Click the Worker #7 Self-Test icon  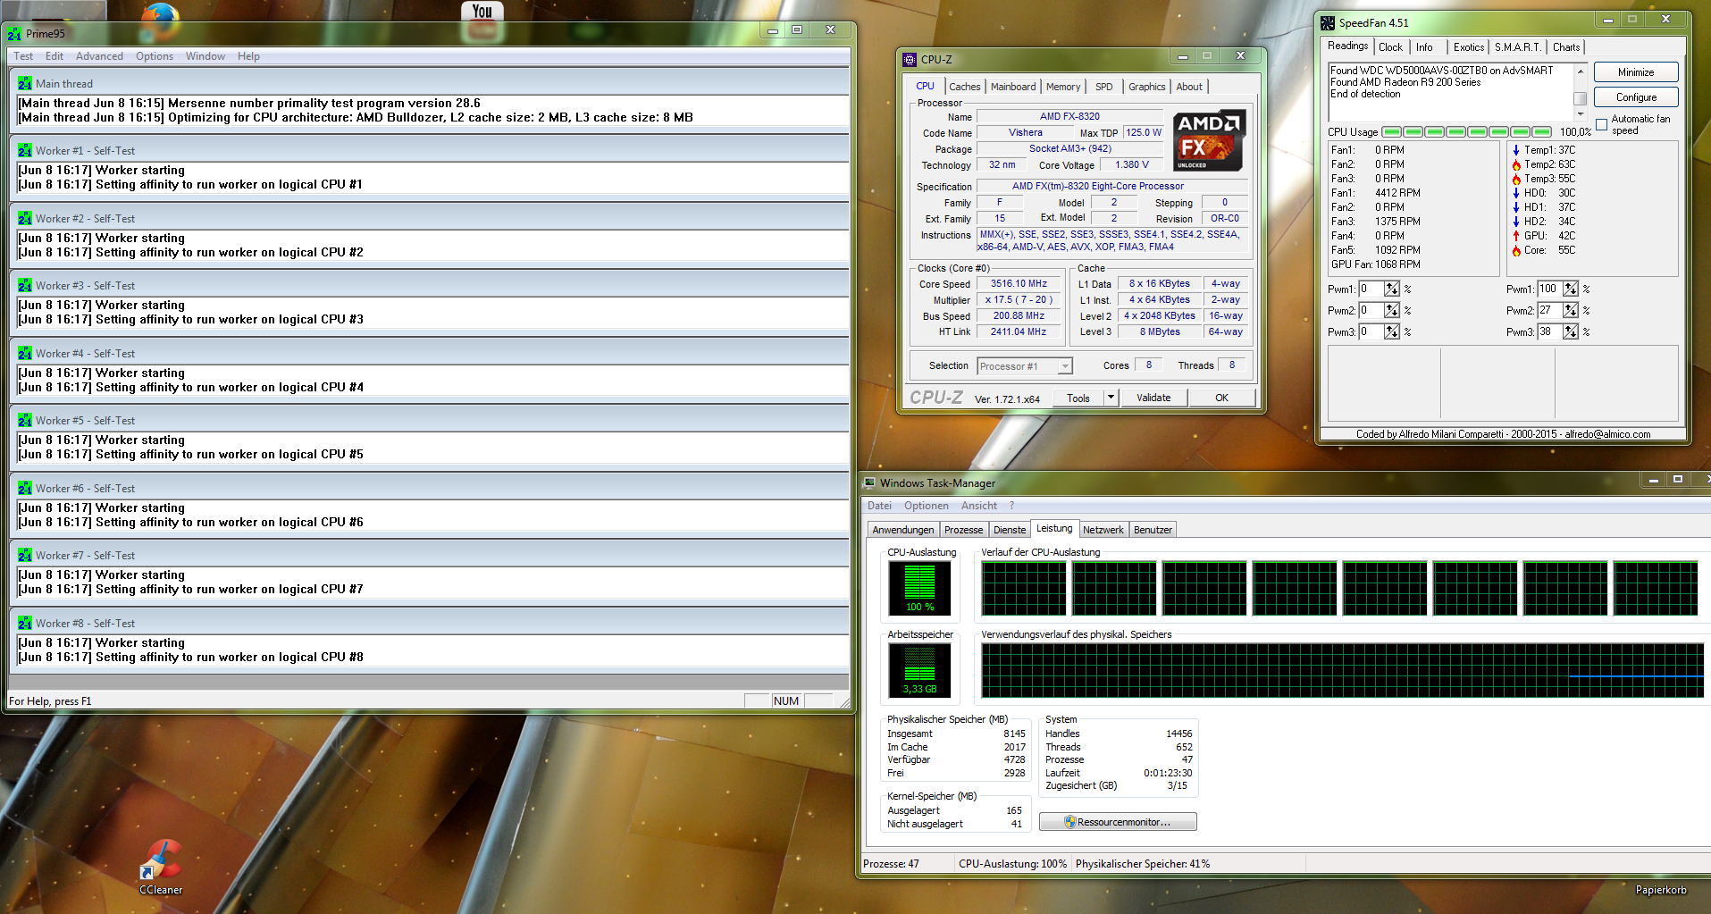tap(25, 556)
